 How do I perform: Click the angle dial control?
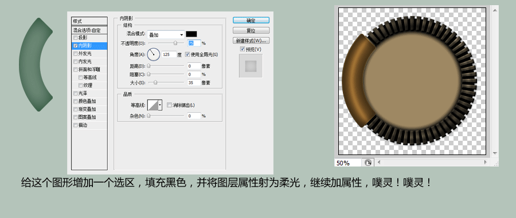click(x=153, y=54)
